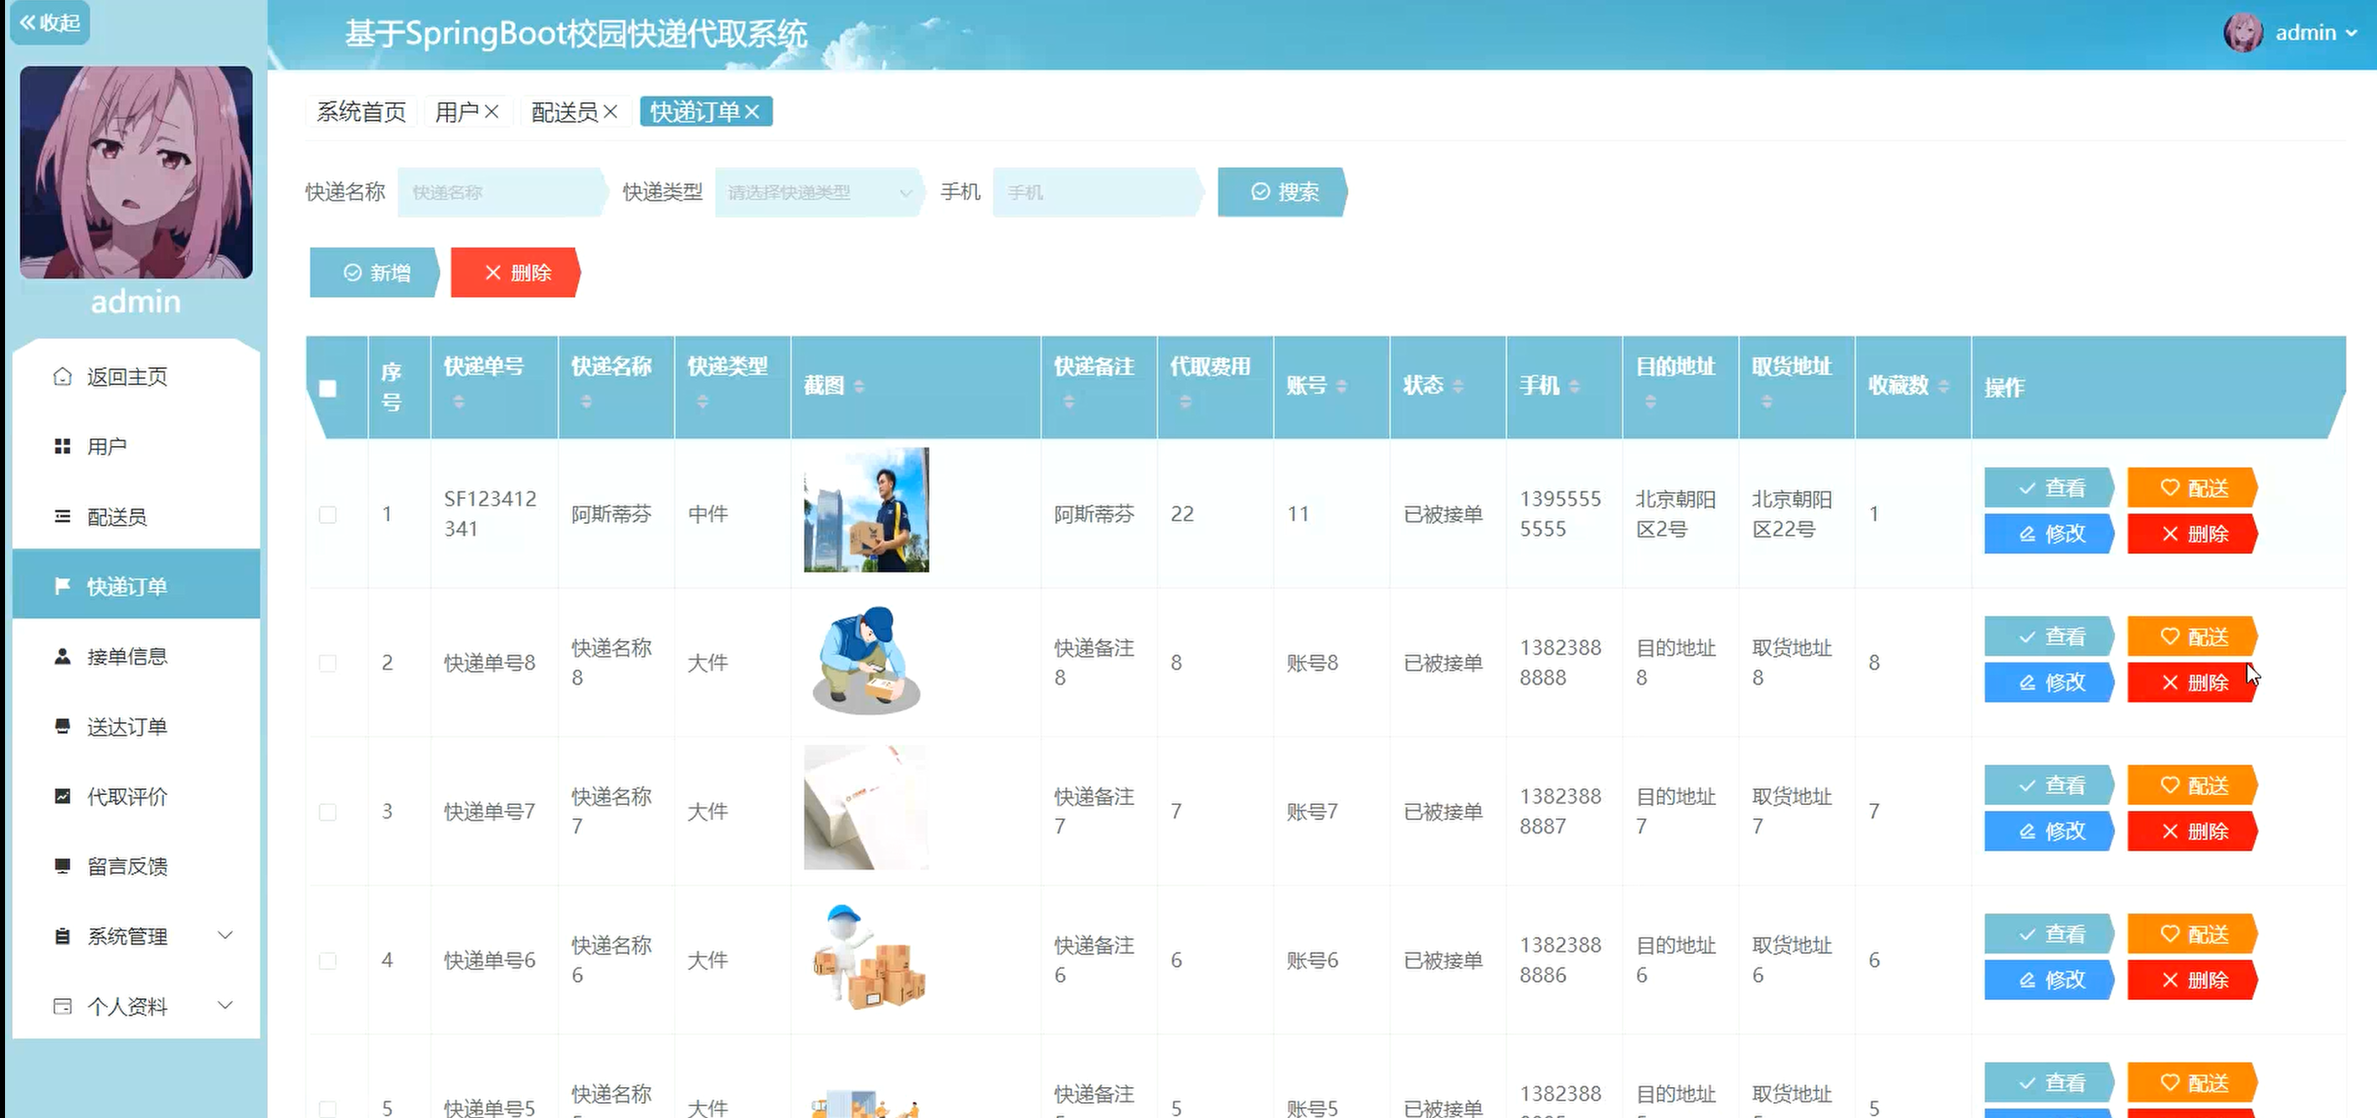
Task: Click the clipboard icon beside 系统管理
Action: [63, 936]
